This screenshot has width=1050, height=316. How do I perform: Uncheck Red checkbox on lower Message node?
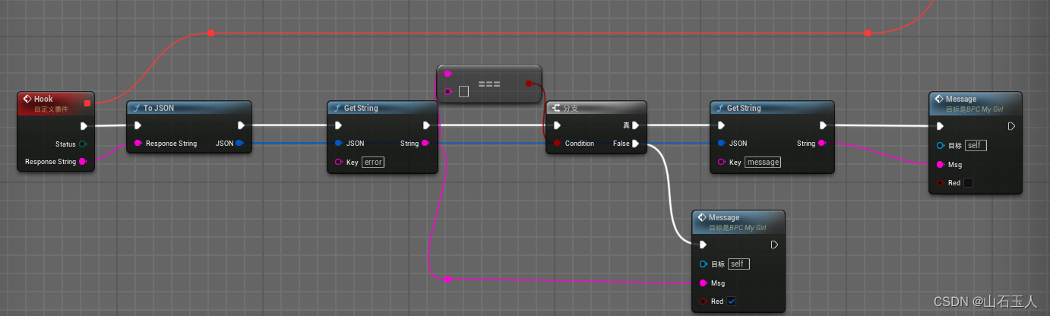click(731, 302)
